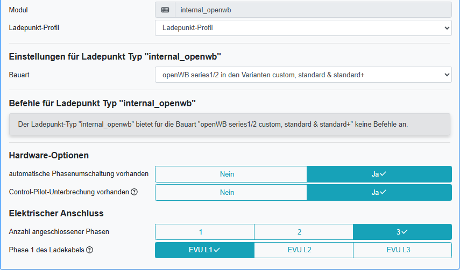Click the Ladepunkt-Profil label
This screenshot has height=270, width=460.
click(34, 27)
